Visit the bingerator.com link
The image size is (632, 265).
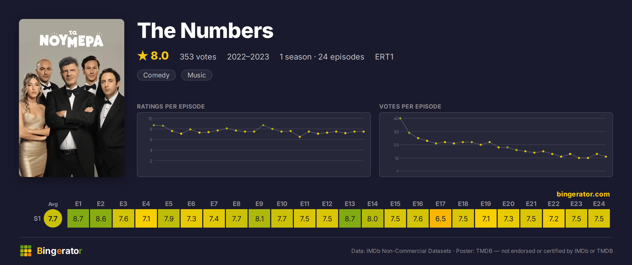[x=583, y=194]
